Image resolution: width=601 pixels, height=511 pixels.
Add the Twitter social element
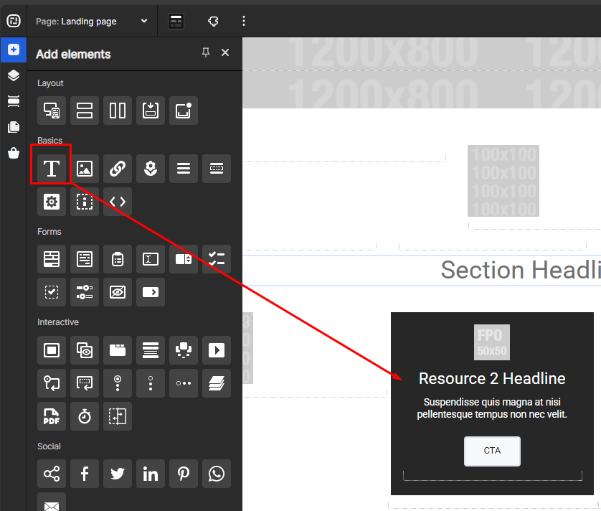[x=118, y=474]
